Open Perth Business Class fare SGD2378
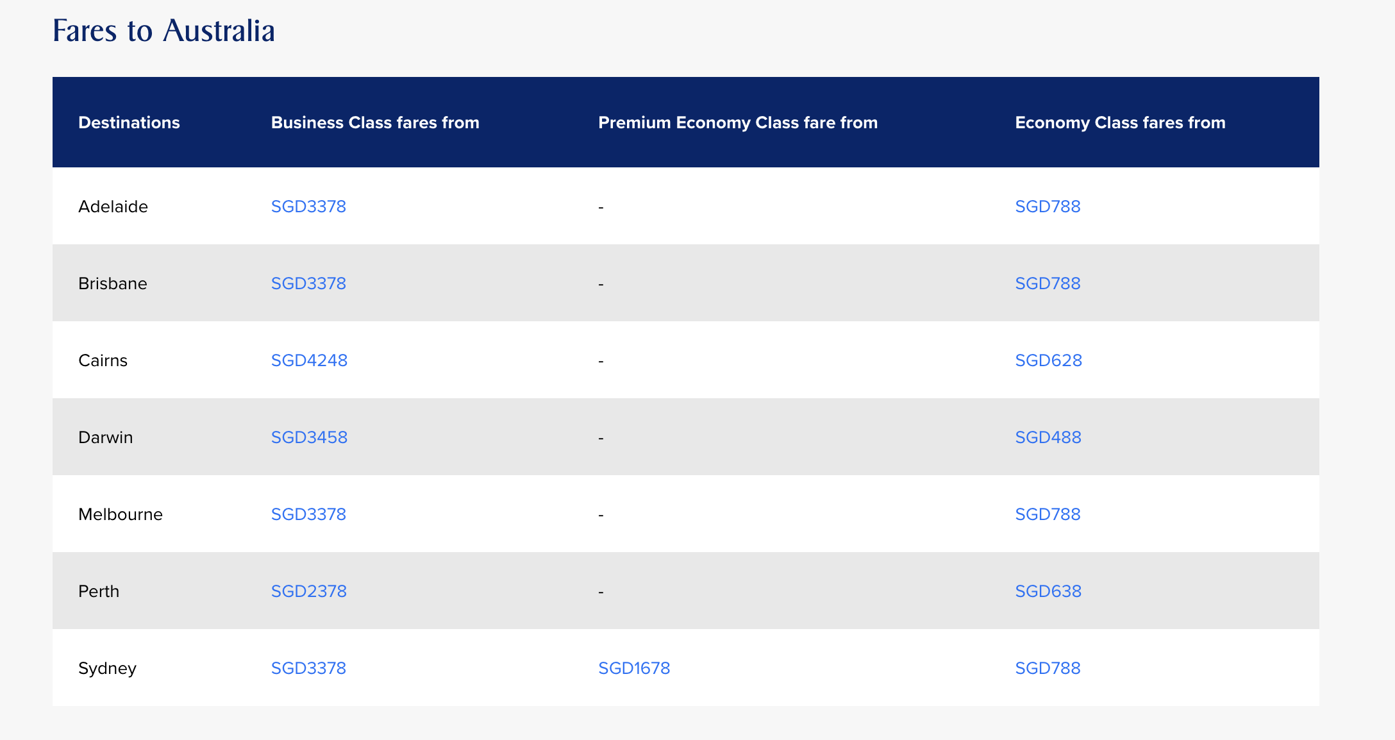Image resolution: width=1395 pixels, height=740 pixels. (x=308, y=591)
